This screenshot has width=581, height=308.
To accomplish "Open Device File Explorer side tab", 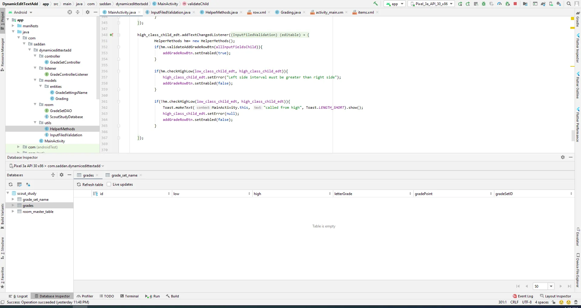I will point(578,270).
